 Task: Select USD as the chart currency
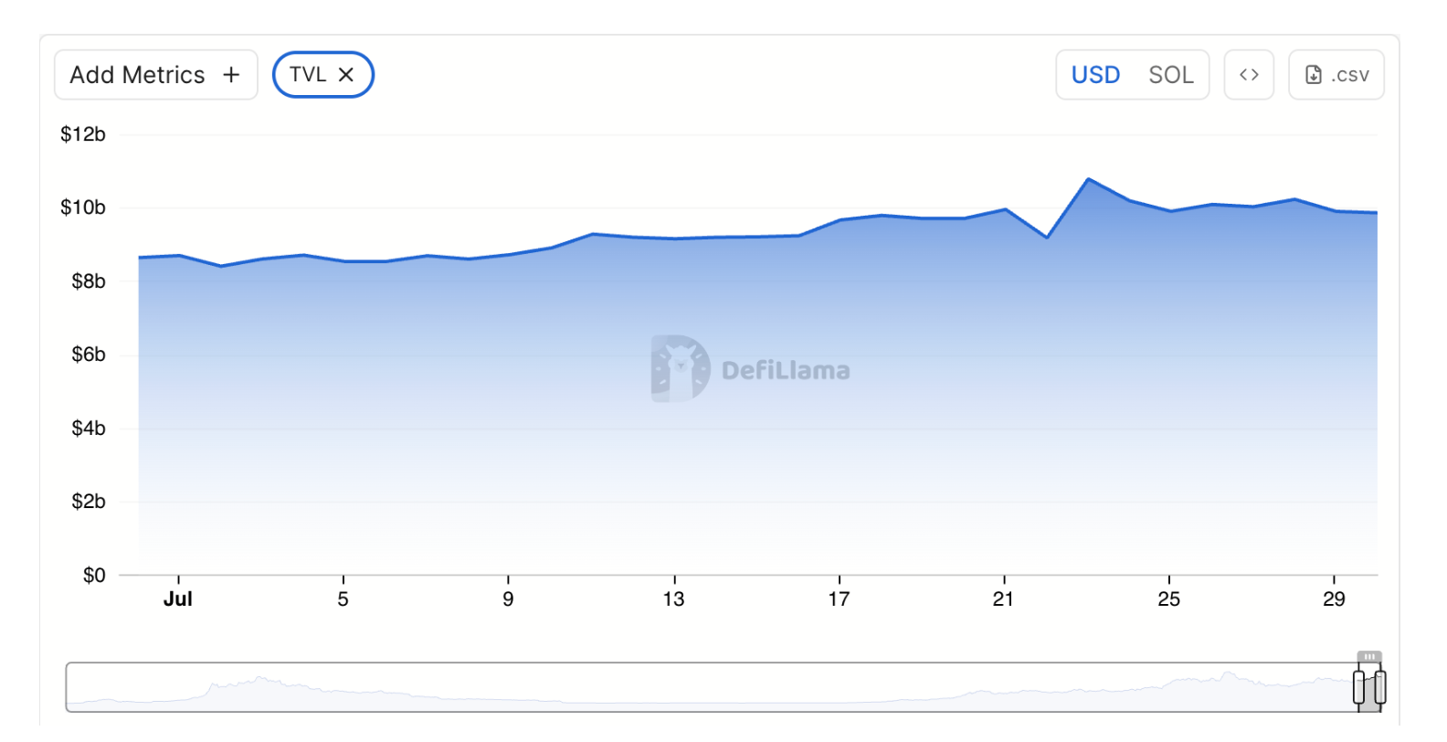1095,75
